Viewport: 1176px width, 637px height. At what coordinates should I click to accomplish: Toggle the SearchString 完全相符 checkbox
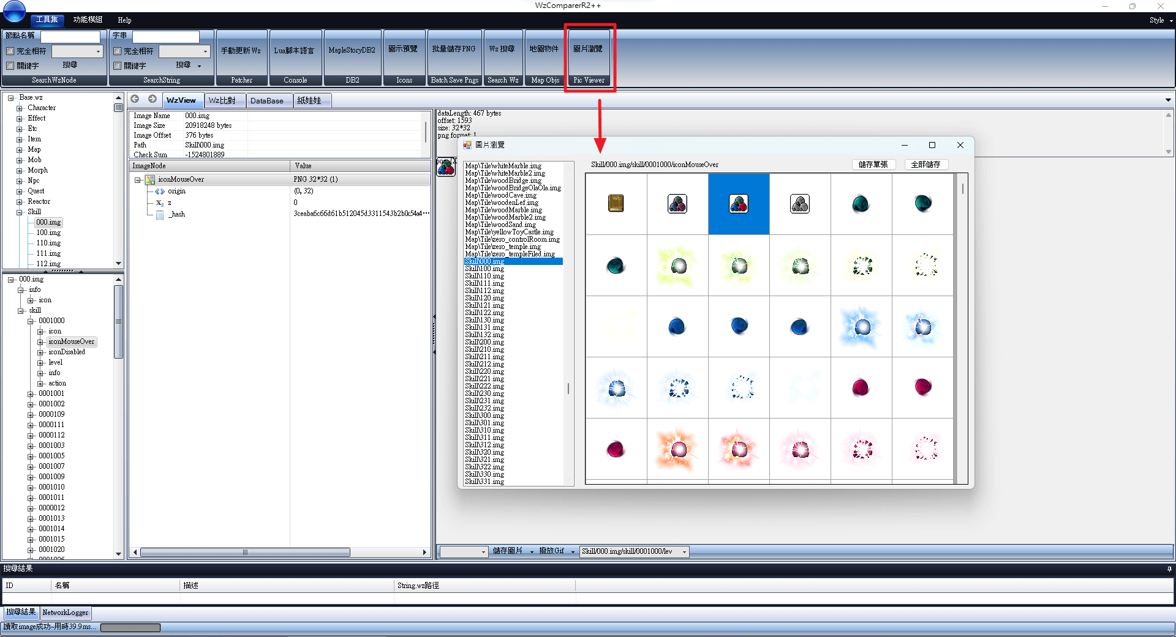118,51
